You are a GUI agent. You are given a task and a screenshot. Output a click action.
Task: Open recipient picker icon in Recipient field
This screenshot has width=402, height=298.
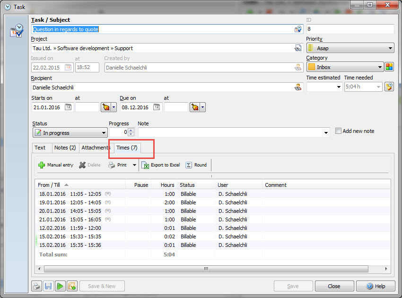(x=298, y=87)
